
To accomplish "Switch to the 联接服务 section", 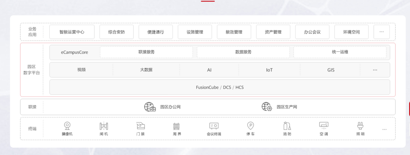I will [x=147, y=52].
